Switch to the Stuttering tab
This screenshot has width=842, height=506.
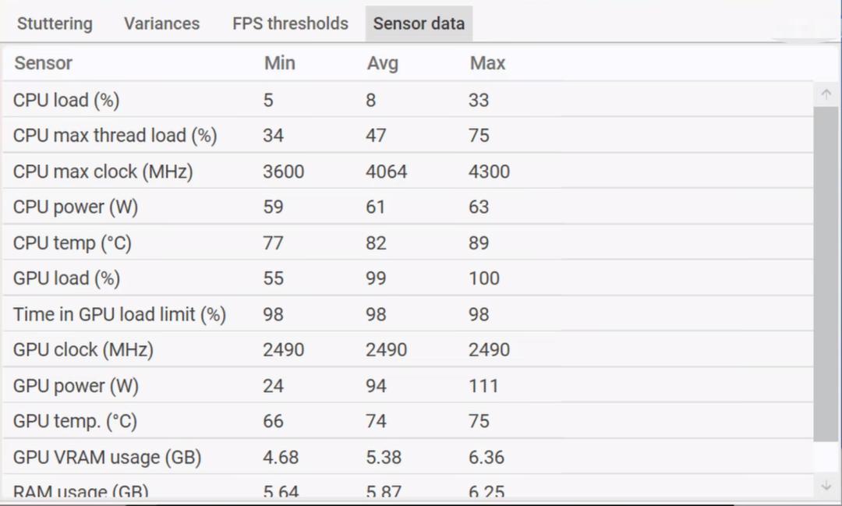(x=55, y=23)
